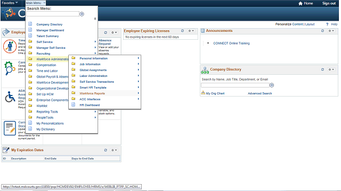The image size is (341, 191).
Task: Click the Company Directory search go icon
Action: pyautogui.click(x=272, y=85)
